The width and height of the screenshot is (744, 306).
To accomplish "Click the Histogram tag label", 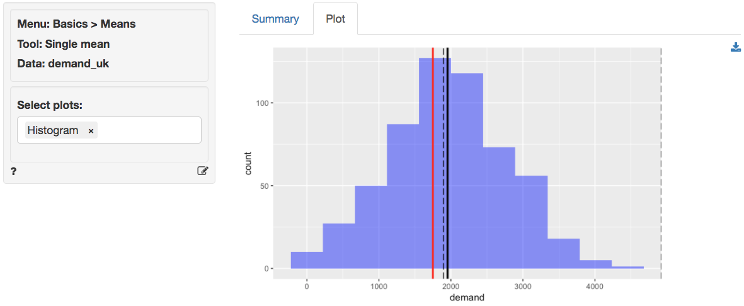I will pos(53,130).
